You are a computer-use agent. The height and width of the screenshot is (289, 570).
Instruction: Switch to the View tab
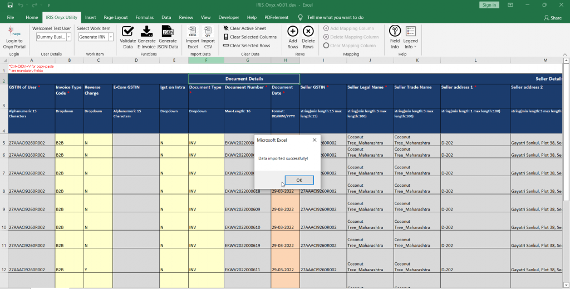(x=206, y=17)
